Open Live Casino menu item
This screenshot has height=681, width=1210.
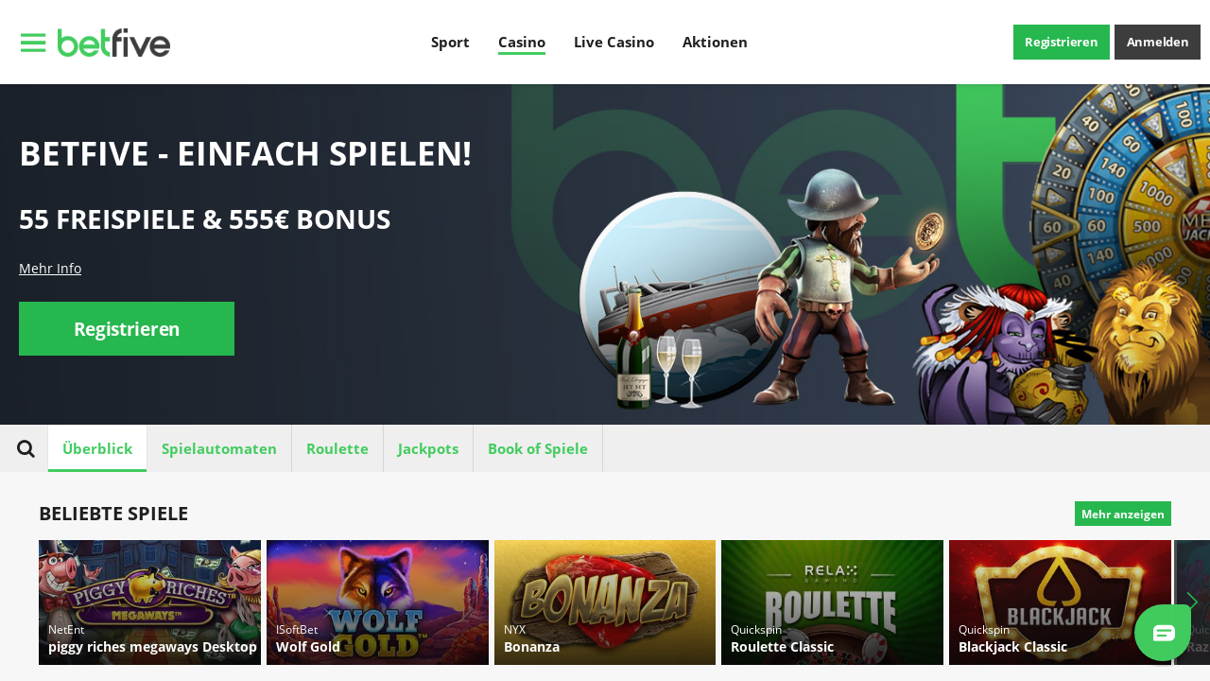[x=614, y=43]
